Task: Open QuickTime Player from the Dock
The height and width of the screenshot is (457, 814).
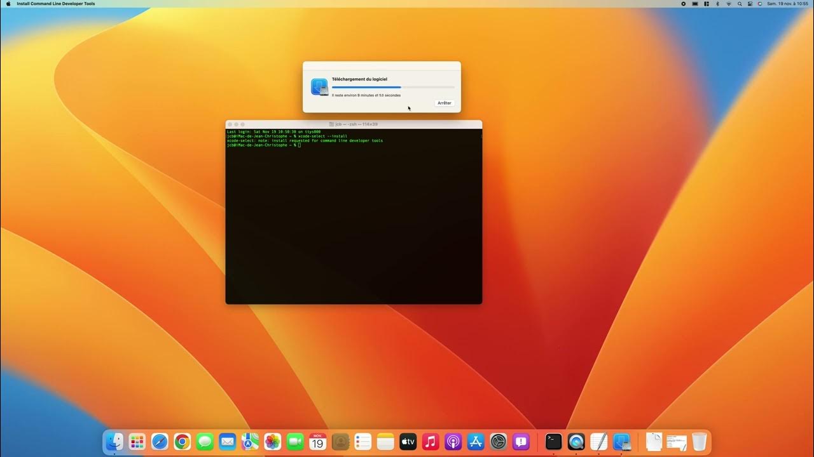Action: tap(576, 441)
